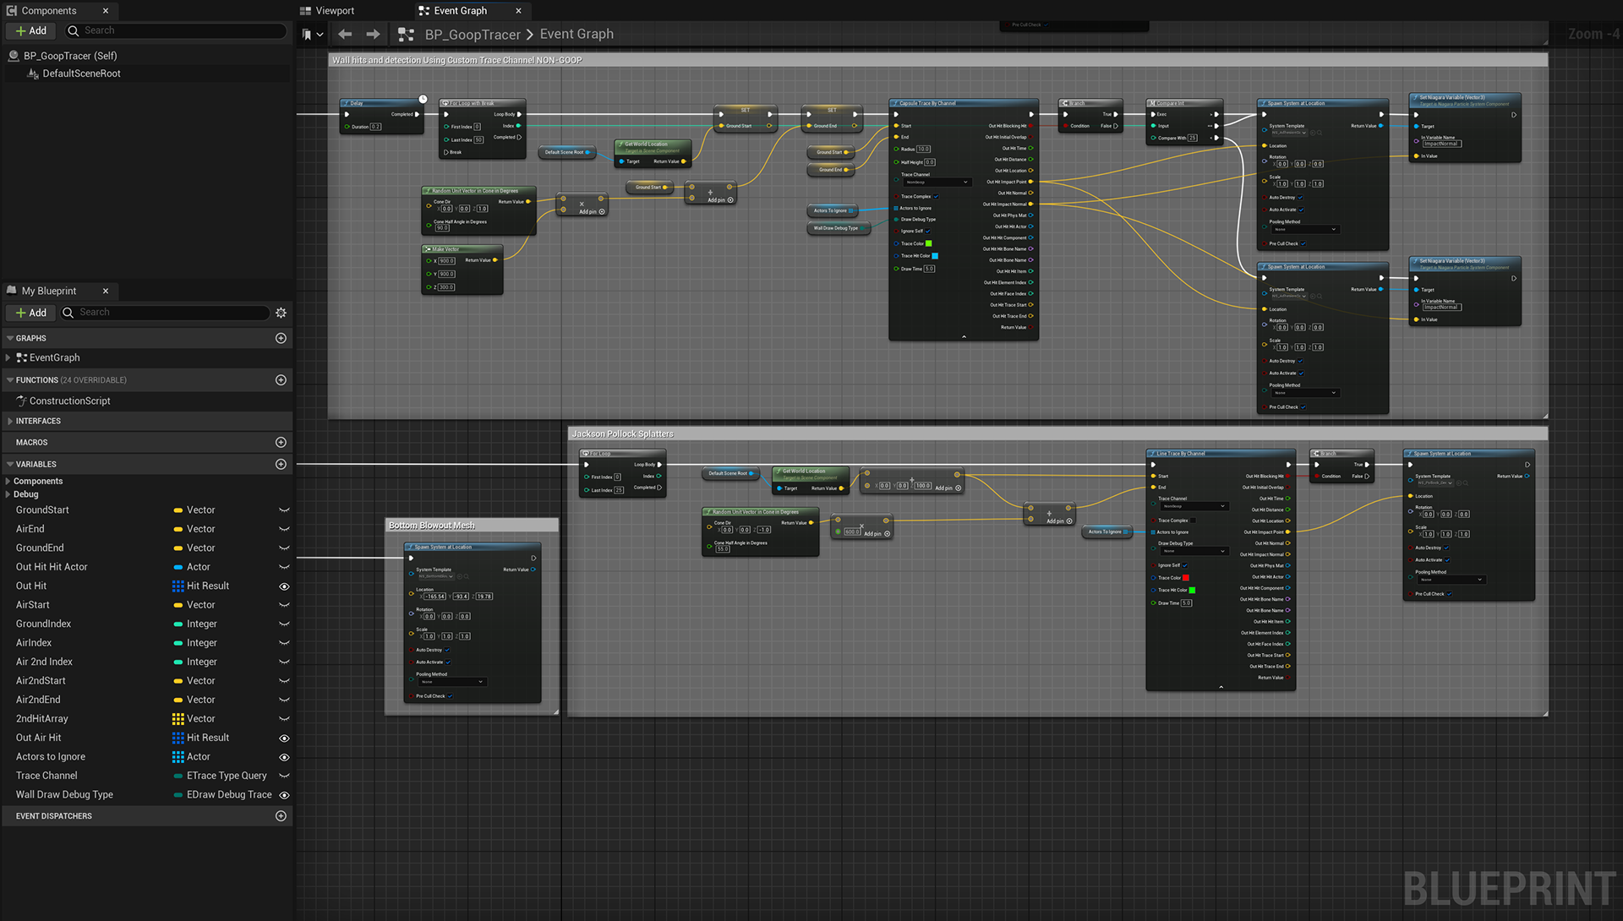
Task: Open Trace Channel dropdown on Capsule Trace node
Action: click(937, 183)
